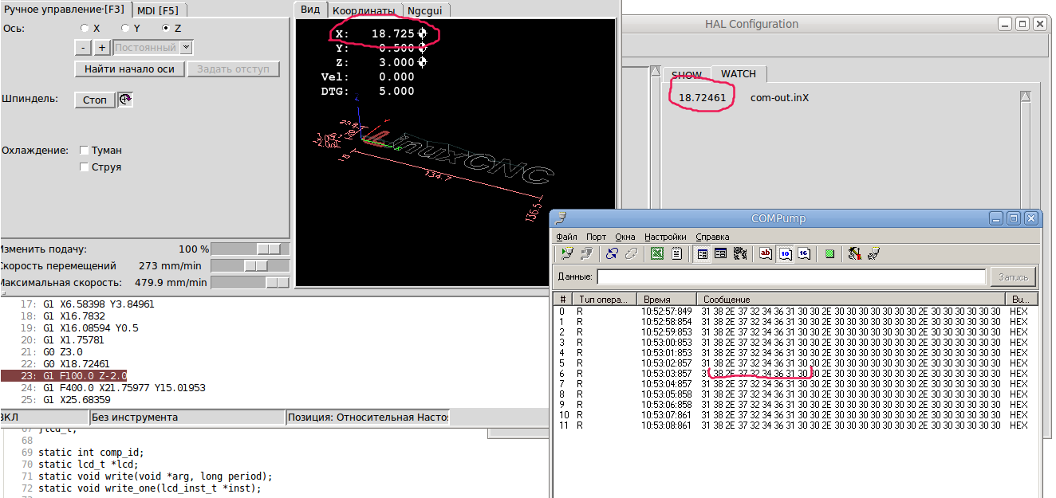Image resolution: width=1056 pixels, height=498 pixels.
Task: Enable the Струя flood coolant checkbox
Action: pos(85,167)
